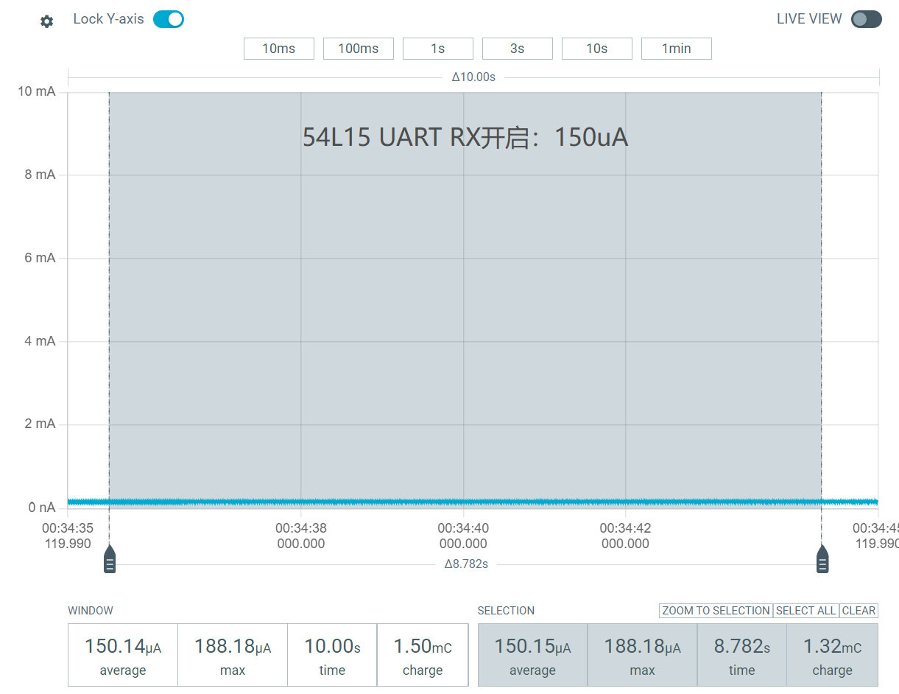Click the 10 mA Y-axis label

pos(36,91)
